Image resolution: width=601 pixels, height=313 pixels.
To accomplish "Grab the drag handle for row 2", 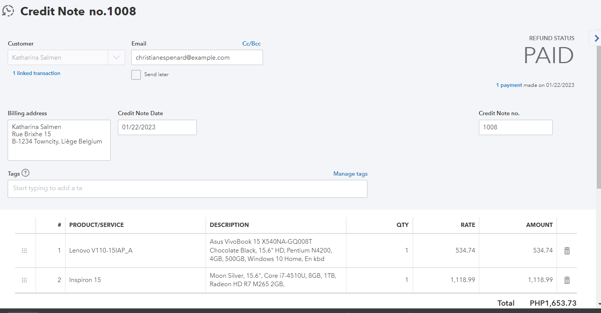I will [x=24, y=280].
